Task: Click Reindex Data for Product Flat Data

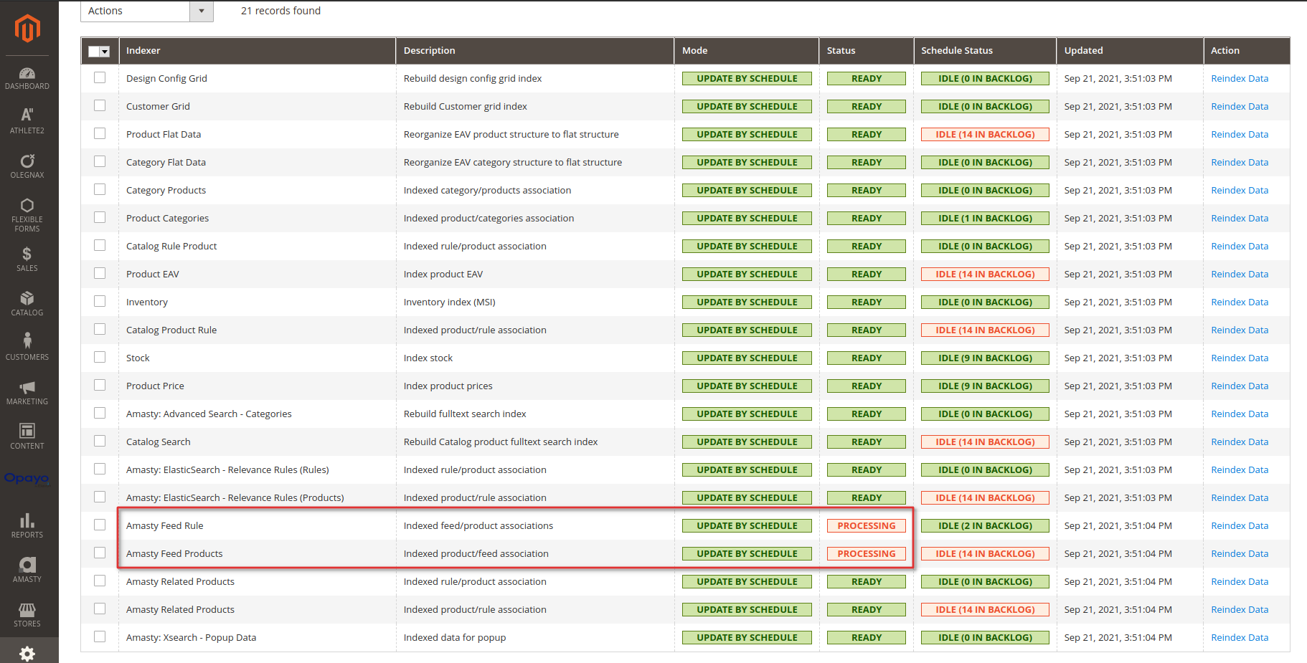Action: click(x=1240, y=134)
